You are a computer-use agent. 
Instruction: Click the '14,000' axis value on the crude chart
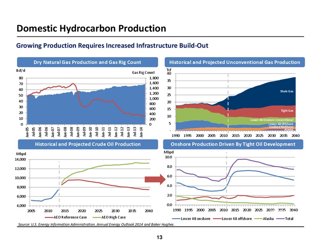pyautogui.click(x=20, y=159)
